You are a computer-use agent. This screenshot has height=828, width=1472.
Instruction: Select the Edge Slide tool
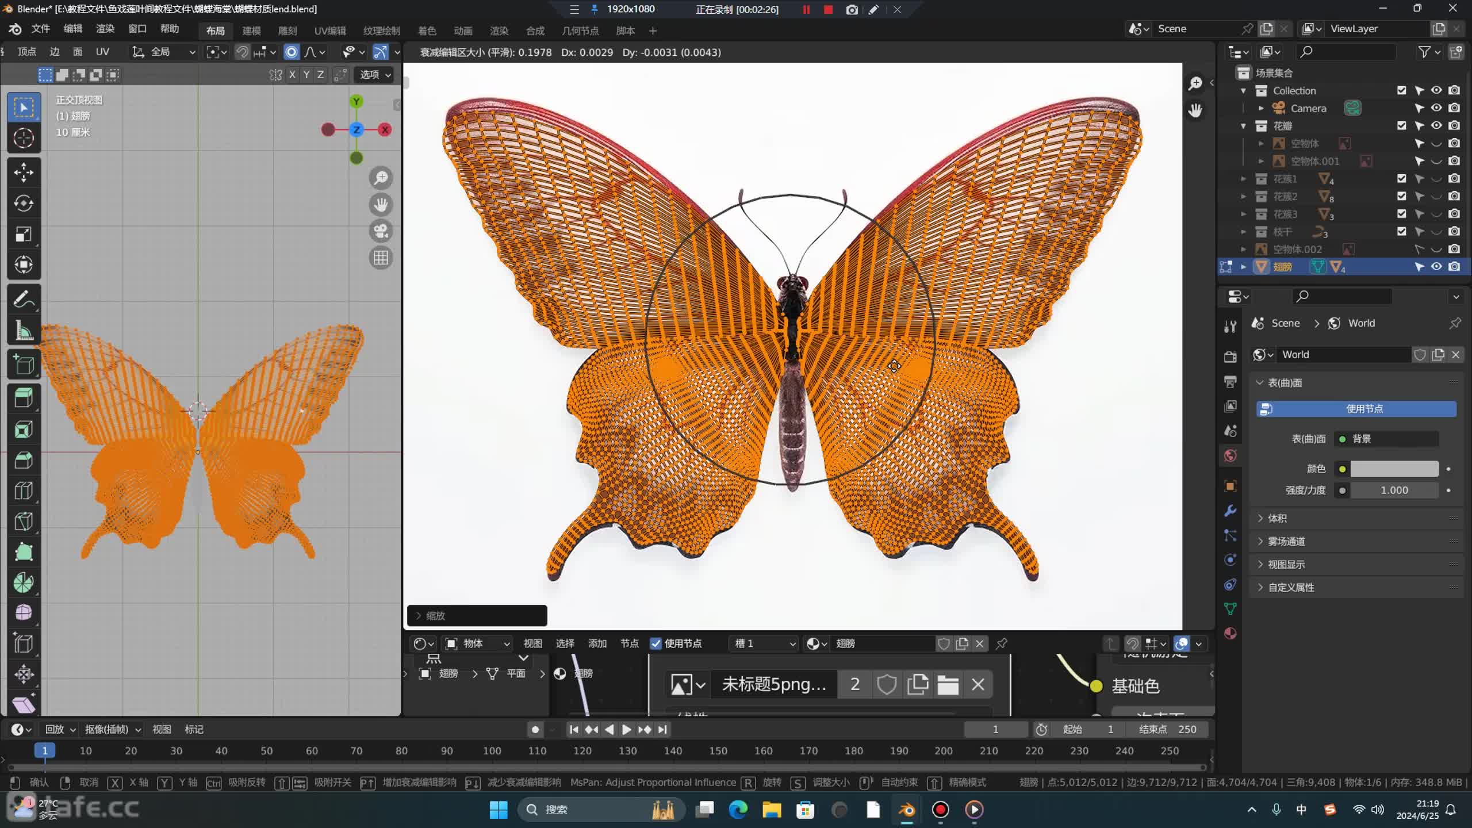(24, 643)
